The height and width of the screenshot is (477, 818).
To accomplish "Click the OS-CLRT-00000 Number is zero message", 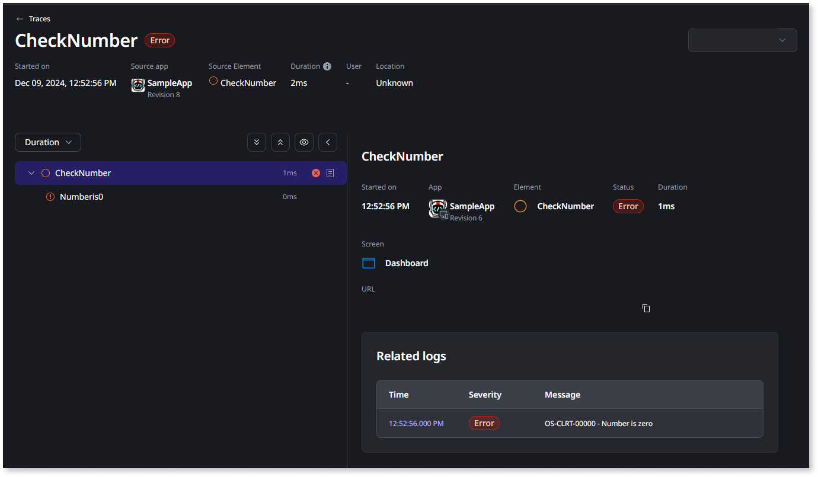I will click(x=599, y=424).
